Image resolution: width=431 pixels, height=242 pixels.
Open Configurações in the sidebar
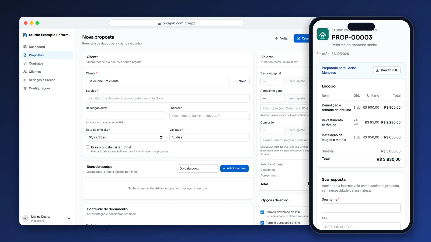pyautogui.click(x=47, y=88)
